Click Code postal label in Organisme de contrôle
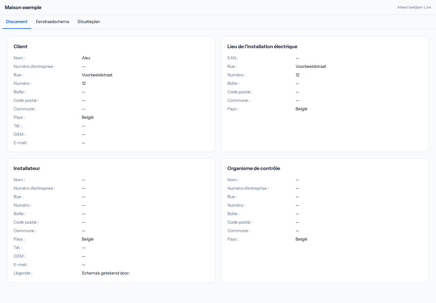436x303 pixels. click(239, 222)
